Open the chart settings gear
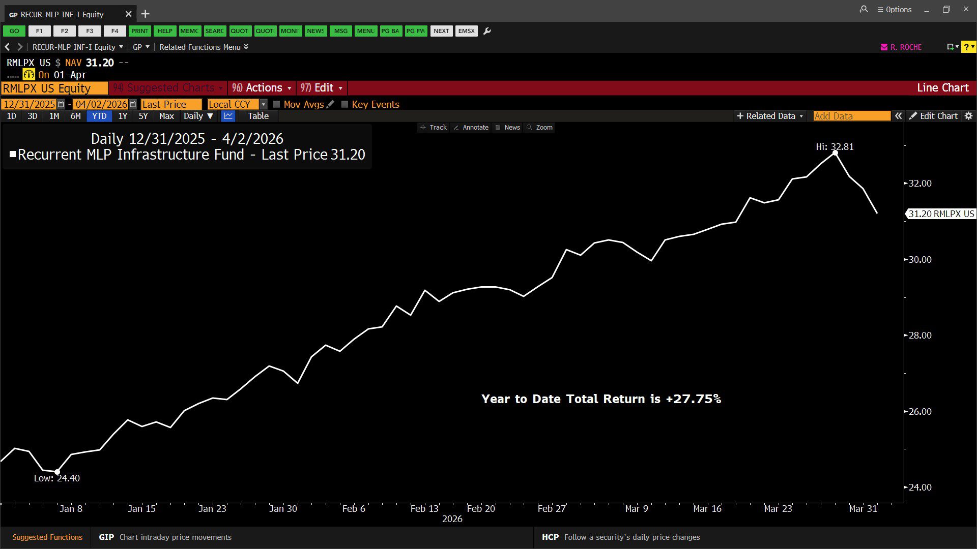 click(968, 116)
